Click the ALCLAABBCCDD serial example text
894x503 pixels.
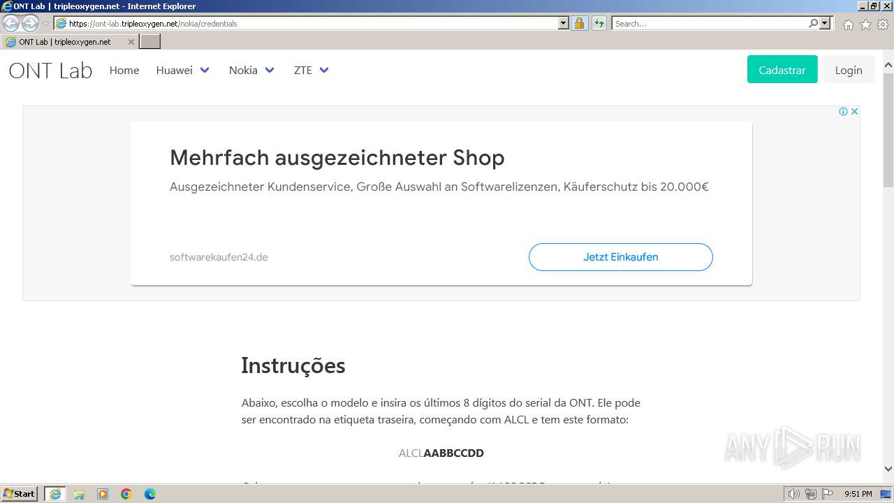click(x=441, y=453)
